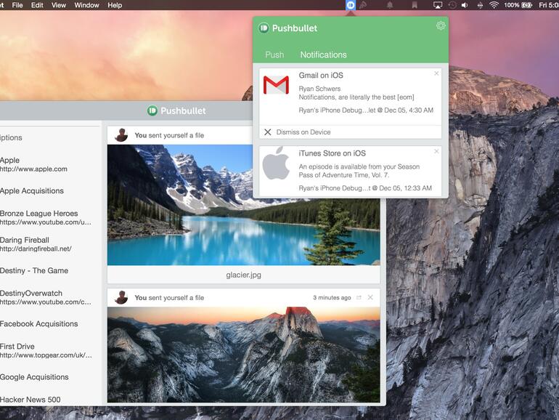This screenshot has width=559, height=420.
Task: Click the Pushbullet logo in main window title
Action: (152, 110)
